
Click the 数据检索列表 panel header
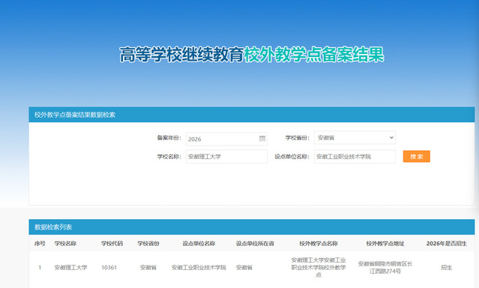[252, 226]
